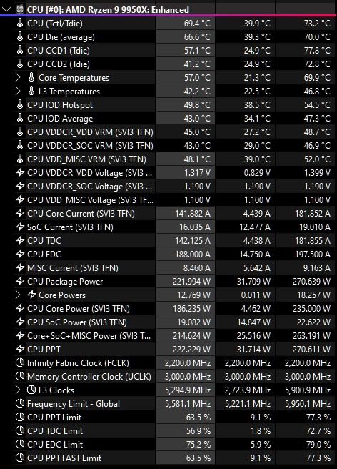Click the 69.4 °C current value
This screenshot has height=469, width=337.
pyautogui.click(x=197, y=24)
